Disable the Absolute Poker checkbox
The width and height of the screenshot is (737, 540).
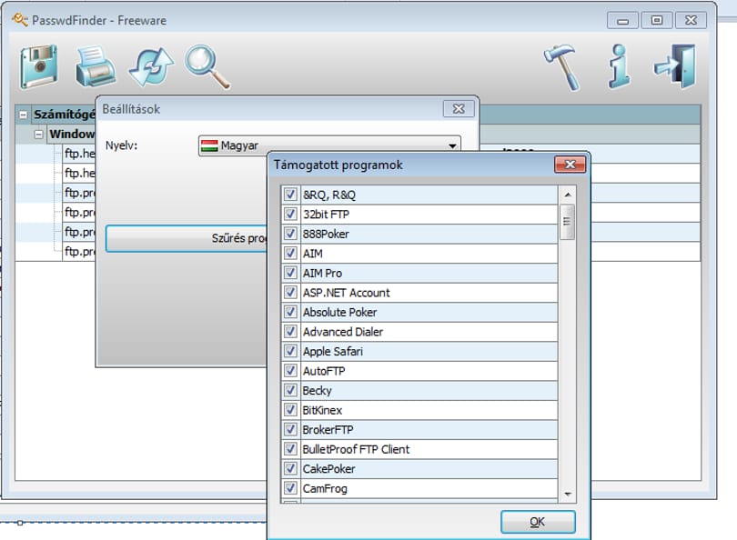pos(290,312)
